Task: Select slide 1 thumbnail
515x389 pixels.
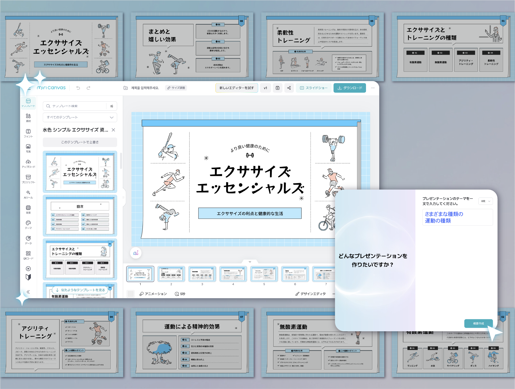Action: coord(140,274)
